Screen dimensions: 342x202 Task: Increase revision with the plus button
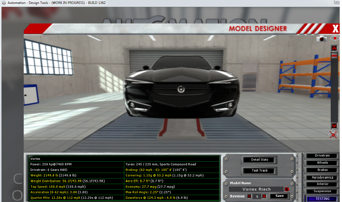click(264, 196)
